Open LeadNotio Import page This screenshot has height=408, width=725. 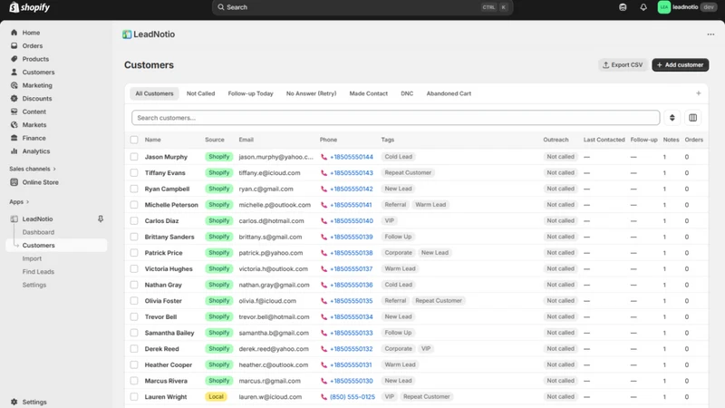tap(32, 258)
